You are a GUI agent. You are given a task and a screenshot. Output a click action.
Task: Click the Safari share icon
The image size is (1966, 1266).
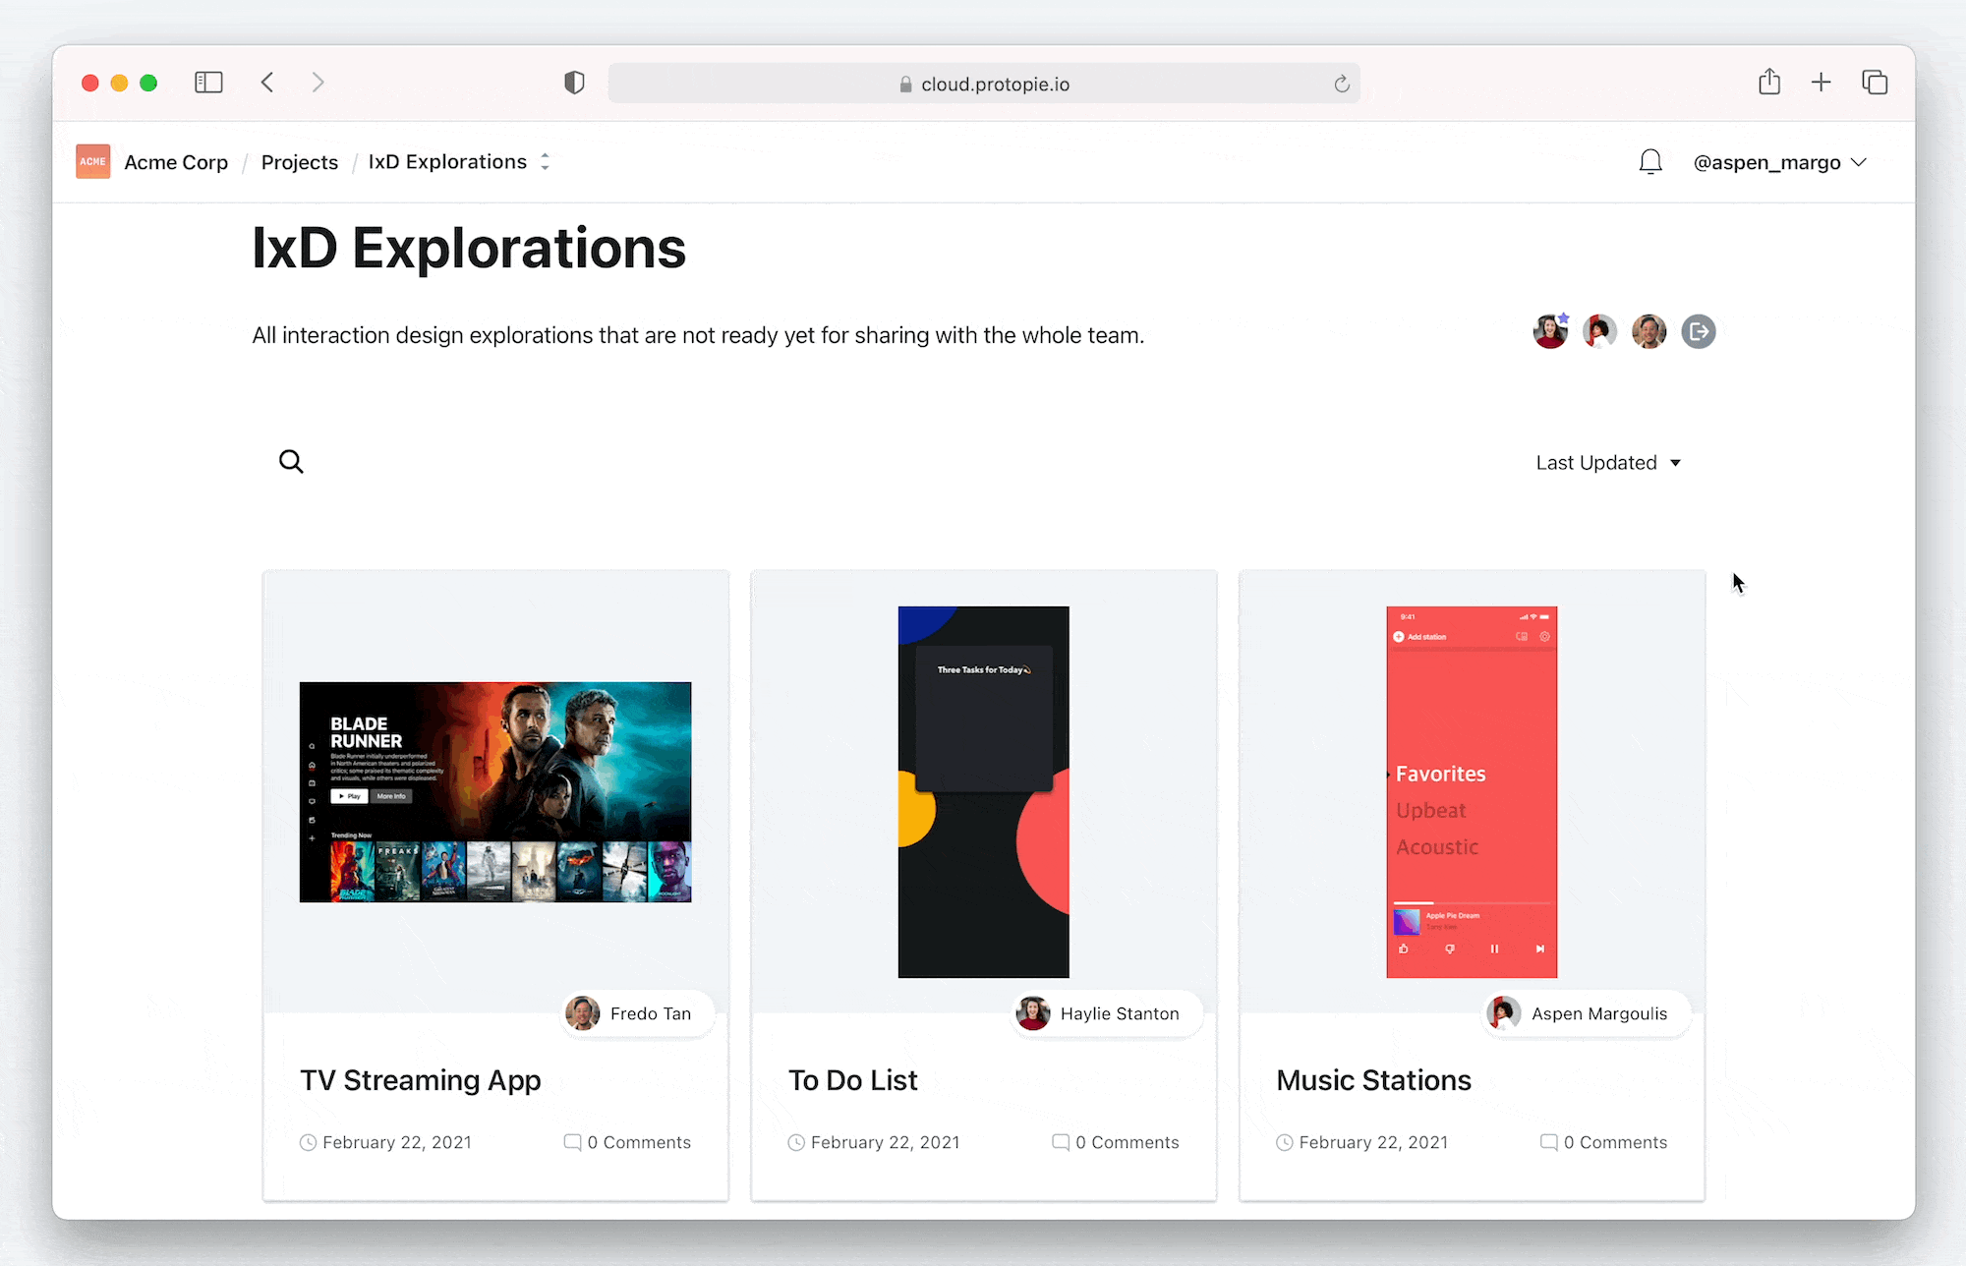pos(1769,83)
